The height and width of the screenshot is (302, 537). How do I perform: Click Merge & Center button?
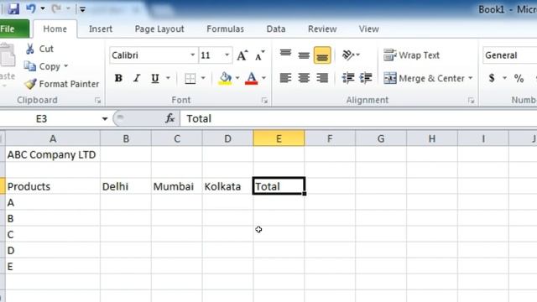424,78
